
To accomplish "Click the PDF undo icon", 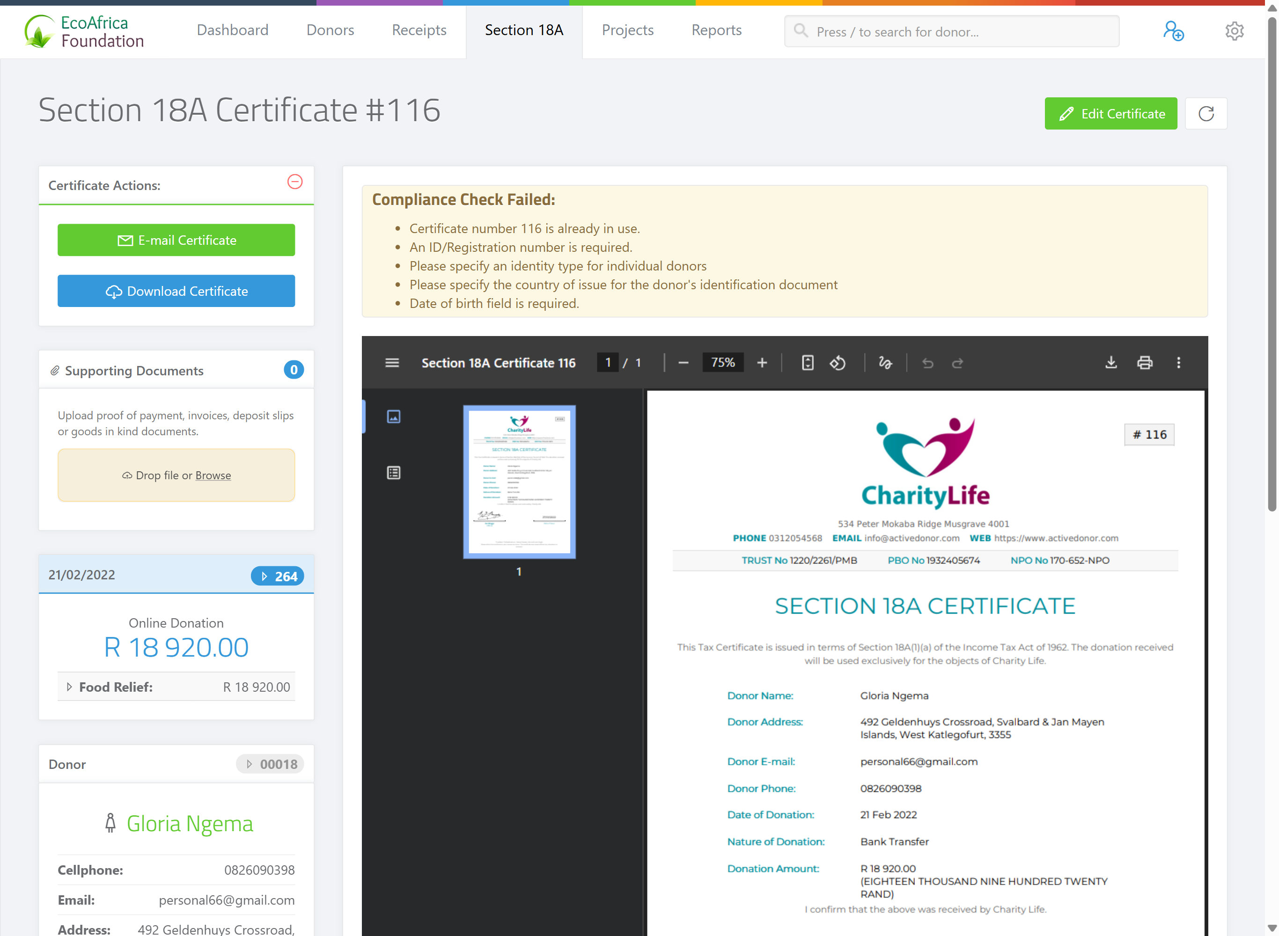I will 927,362.
